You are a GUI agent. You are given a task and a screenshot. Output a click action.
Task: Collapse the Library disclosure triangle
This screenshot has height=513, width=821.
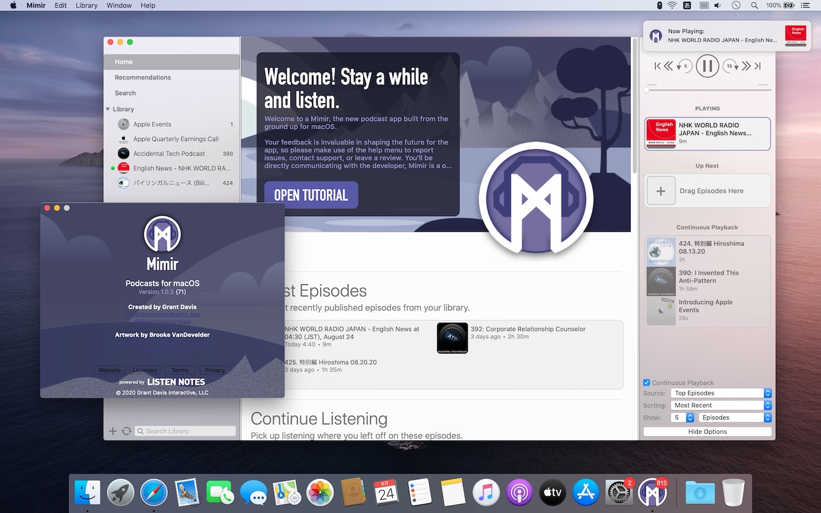coord(108,109)
